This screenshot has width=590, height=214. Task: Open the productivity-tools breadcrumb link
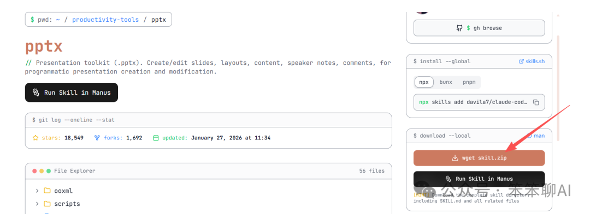(105, 20)
